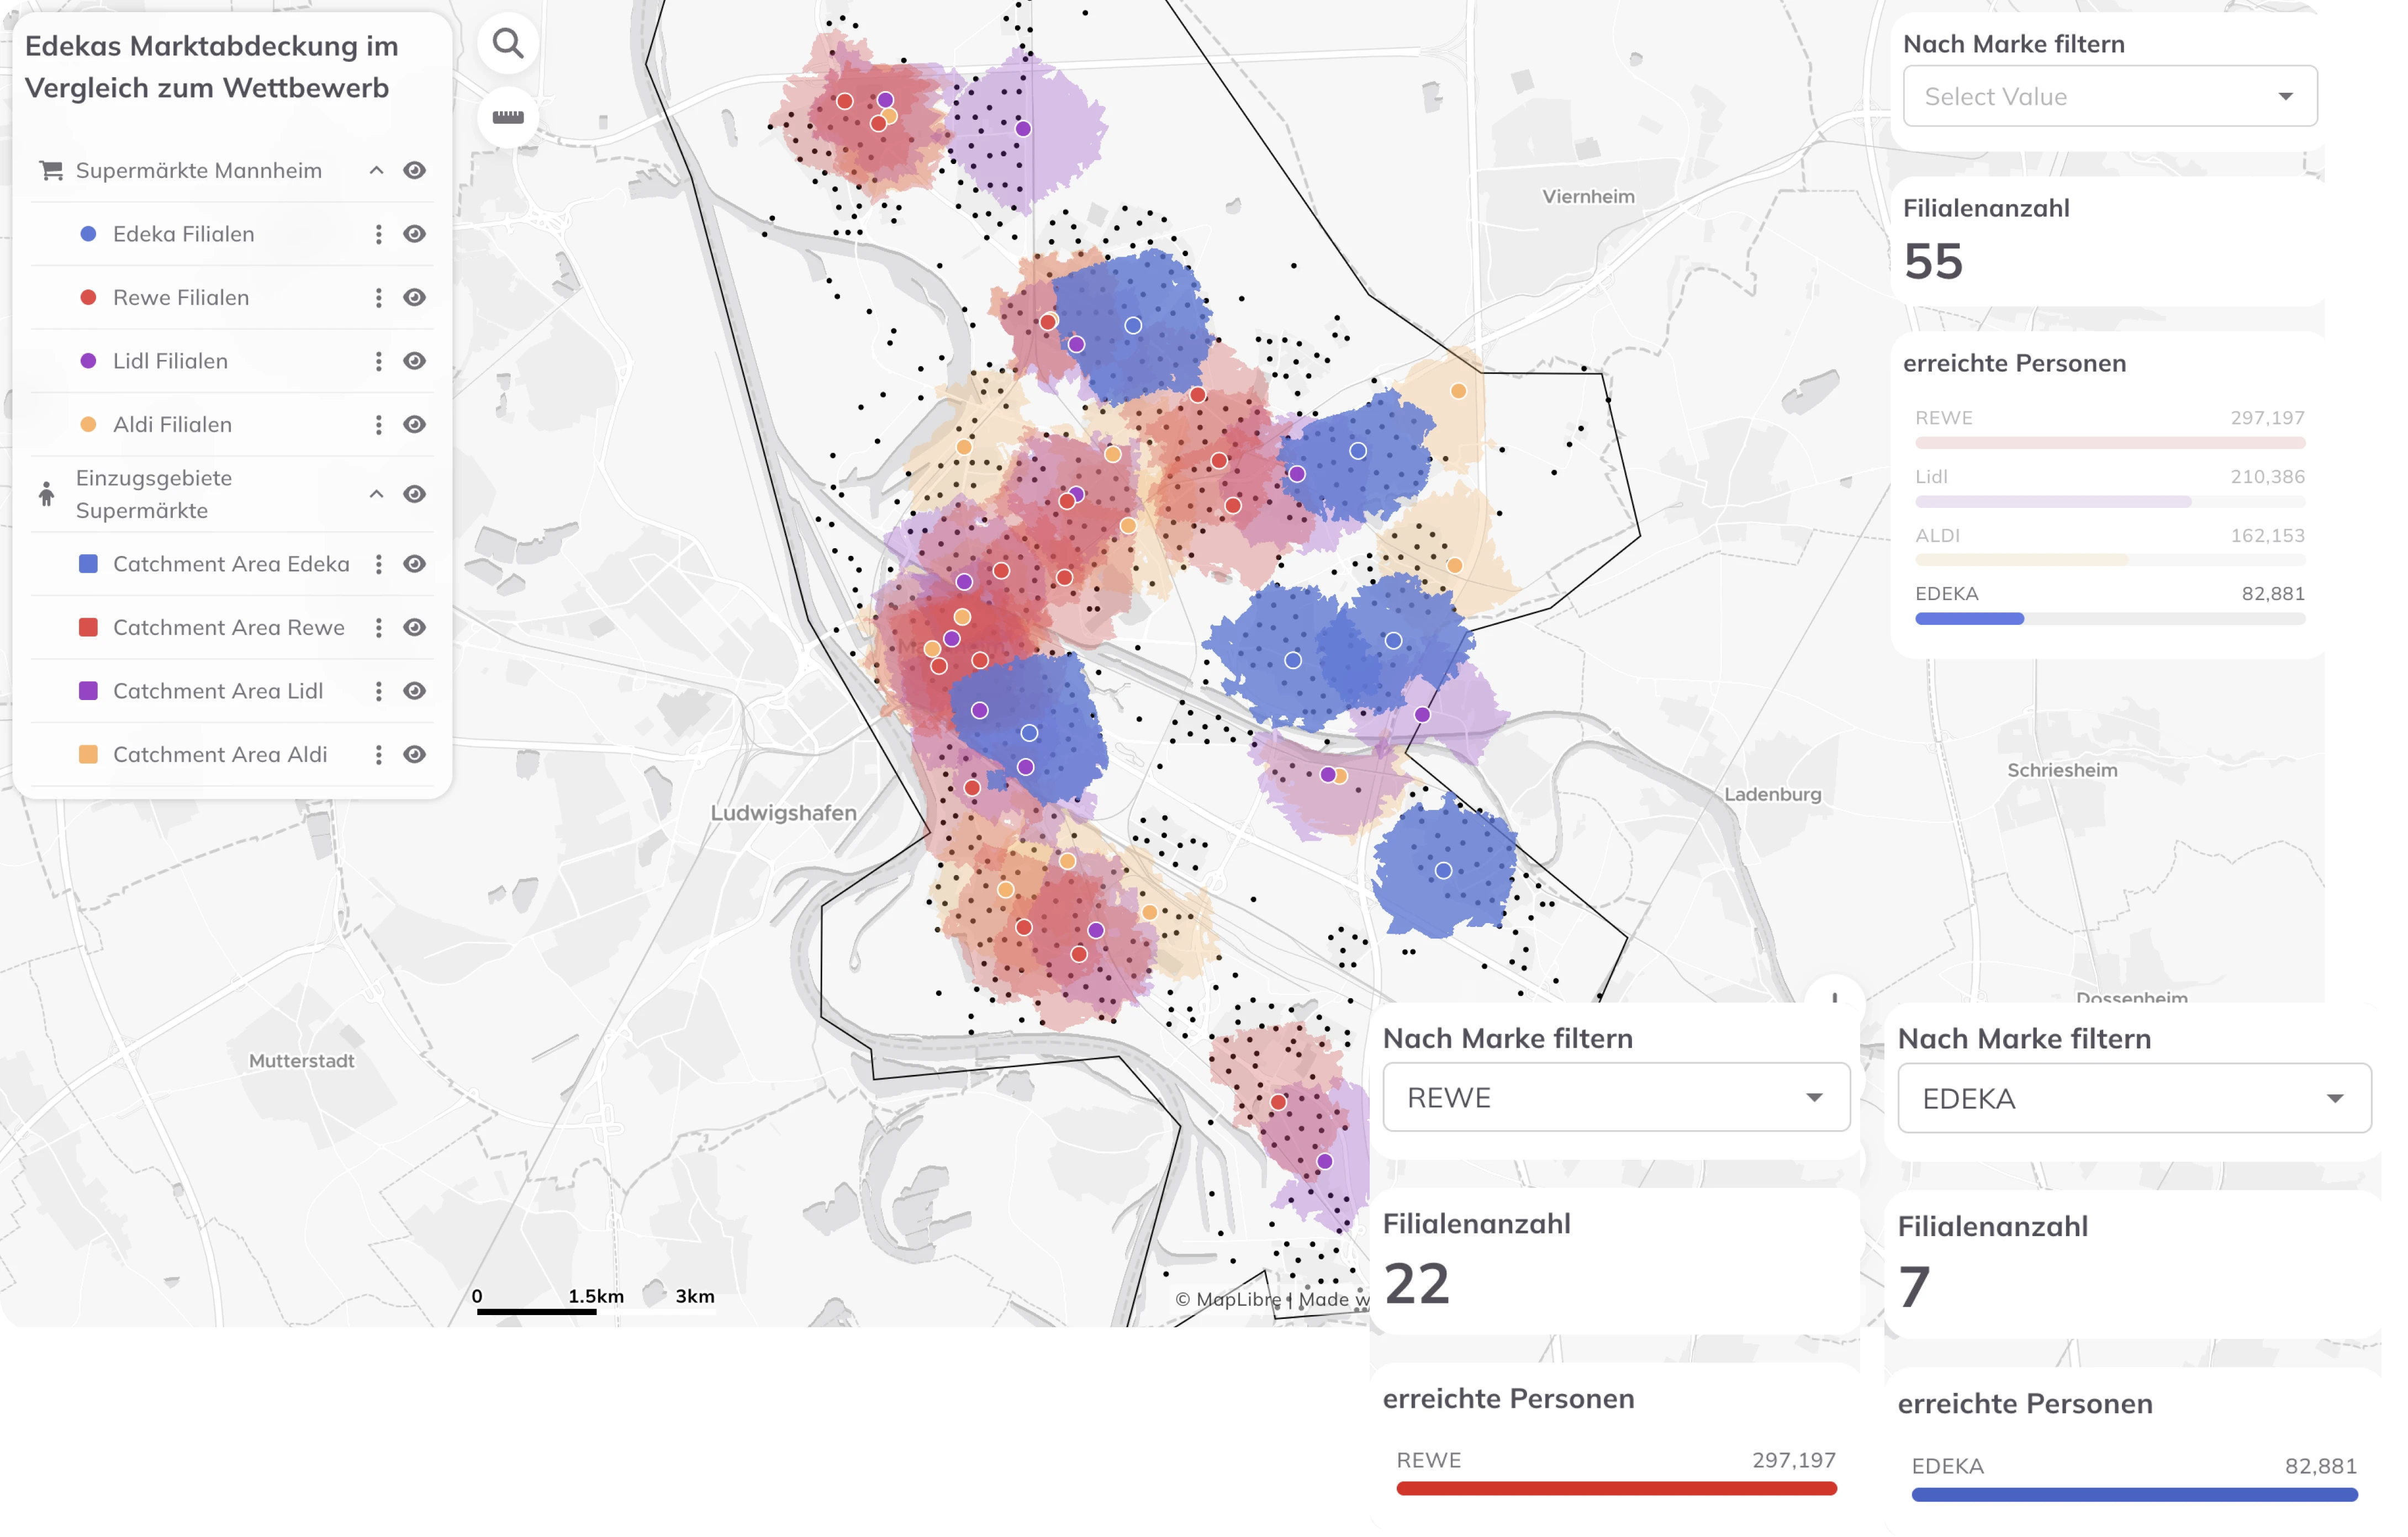Click the orange Catchment Area Aldi swatch
Screen dimensions: 2408x1537
pyautogui.click(x=88, y=755)
